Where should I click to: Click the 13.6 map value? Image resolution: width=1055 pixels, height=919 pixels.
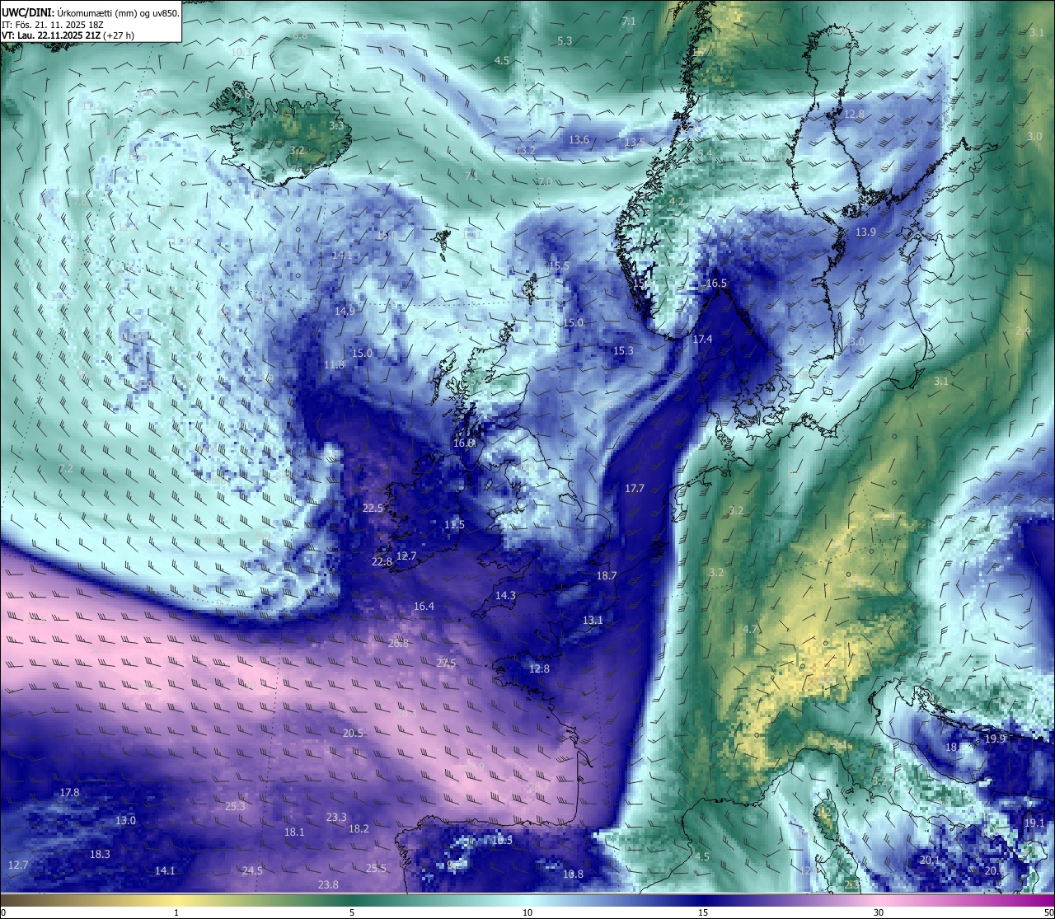click(579, 140)
